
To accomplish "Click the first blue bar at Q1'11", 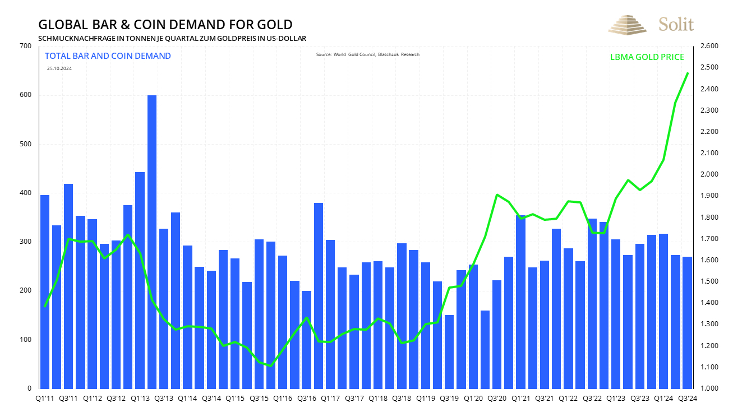I will point(45,291).
